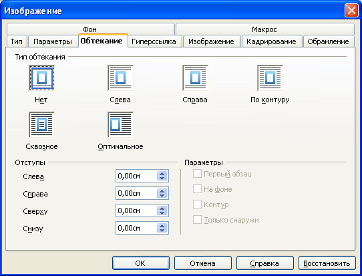Open the Гиперссылка tab
This screenshot has width=362, height=276.
point(154,41)
